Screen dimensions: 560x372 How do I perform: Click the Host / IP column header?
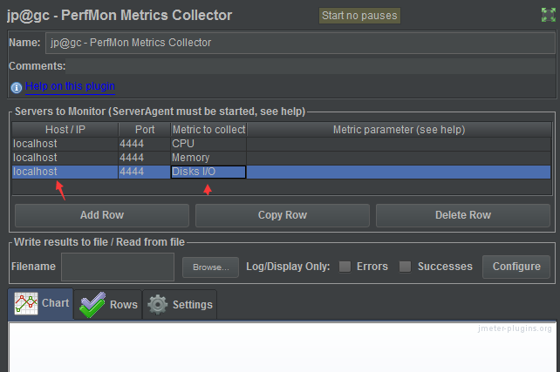65,130
